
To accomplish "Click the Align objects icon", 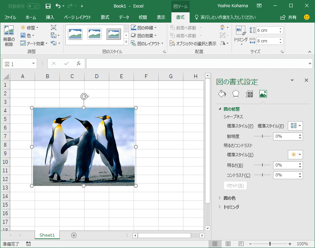I will pos(224,28).
